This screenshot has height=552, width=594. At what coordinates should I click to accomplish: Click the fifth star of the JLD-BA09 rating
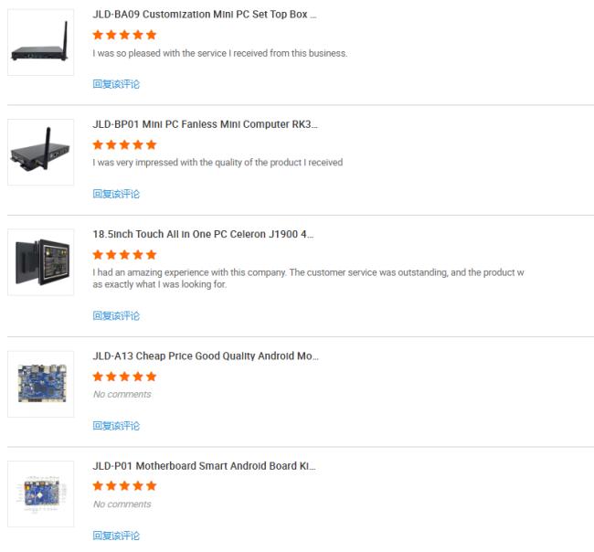tap(151, 35)
